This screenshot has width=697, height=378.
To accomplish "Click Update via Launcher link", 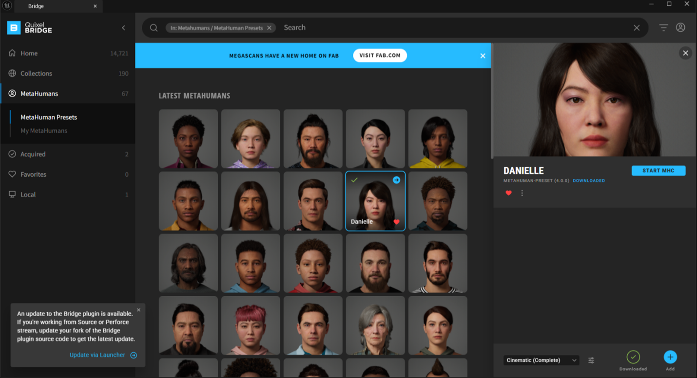I will 98,355.
